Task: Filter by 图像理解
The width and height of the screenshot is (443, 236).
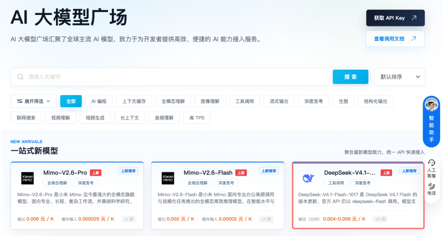Action: point(210,101)
